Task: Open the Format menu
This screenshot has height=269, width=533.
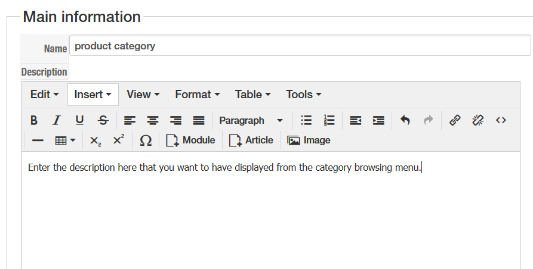Action: 198,94
